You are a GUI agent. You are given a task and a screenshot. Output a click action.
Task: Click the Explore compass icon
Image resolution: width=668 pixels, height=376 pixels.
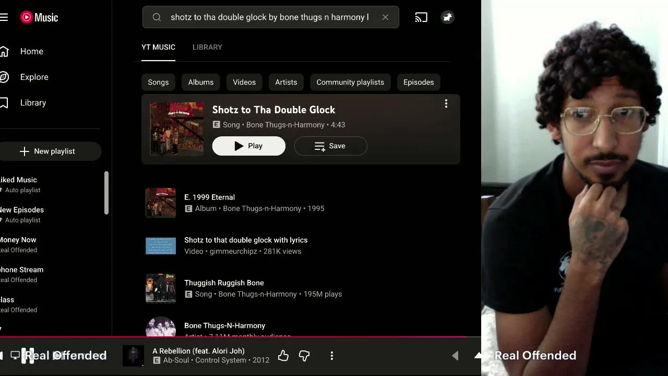point(4,77)
